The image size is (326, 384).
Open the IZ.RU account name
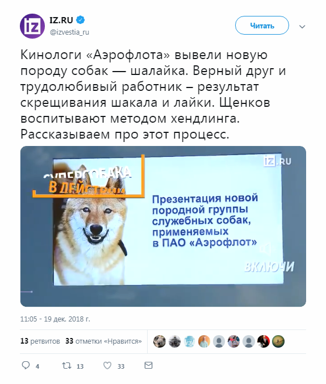61,20
